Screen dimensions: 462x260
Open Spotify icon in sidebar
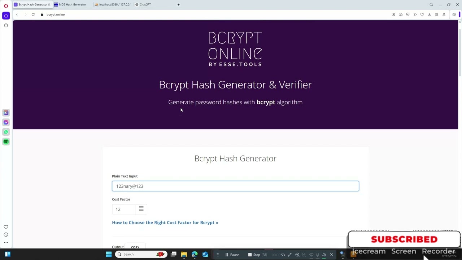pos(6,142)
